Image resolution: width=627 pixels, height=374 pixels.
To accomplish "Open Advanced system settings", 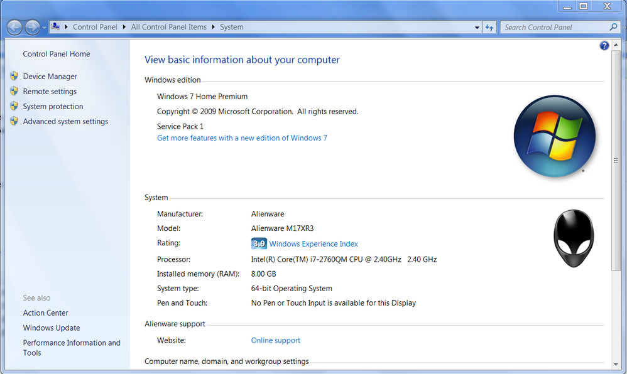I will pyautogui.click(x=65, y=122).
